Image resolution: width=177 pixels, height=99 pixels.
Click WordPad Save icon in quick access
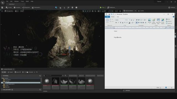[x=109, y=14]
